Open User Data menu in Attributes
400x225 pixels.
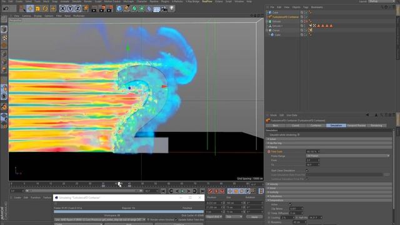292,115
